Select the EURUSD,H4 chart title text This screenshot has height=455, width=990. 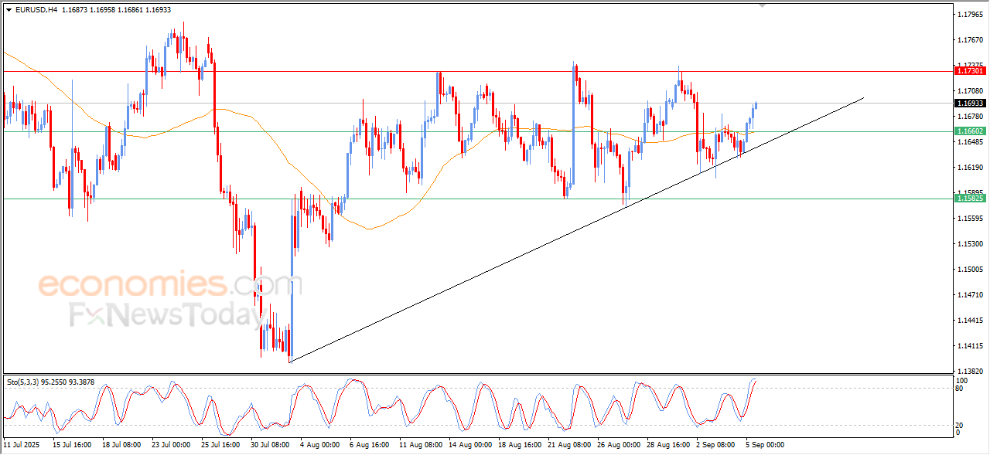coord(36,10)
